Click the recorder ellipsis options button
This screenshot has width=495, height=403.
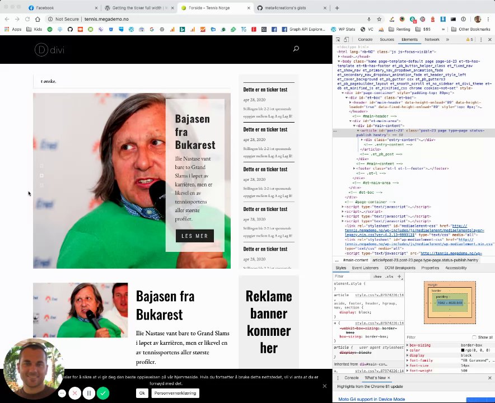pyautogui.click(x=62, y=393)
